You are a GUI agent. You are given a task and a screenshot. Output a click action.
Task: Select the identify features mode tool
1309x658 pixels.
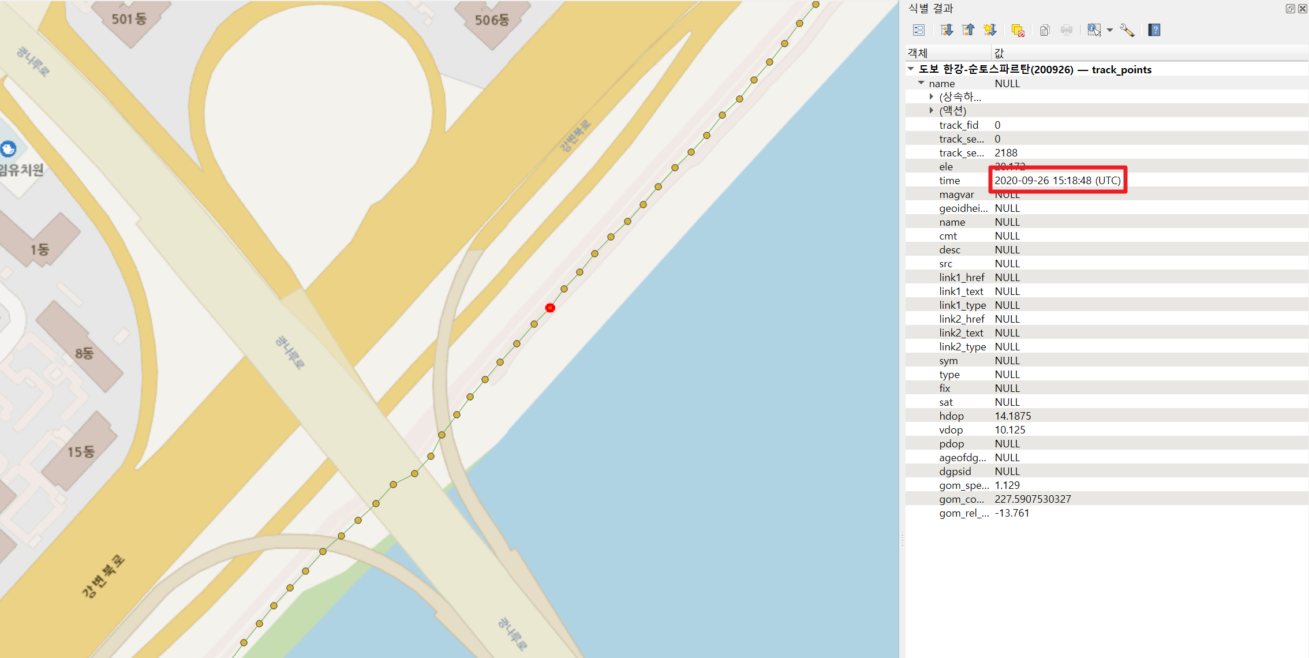coord(1094,30)
